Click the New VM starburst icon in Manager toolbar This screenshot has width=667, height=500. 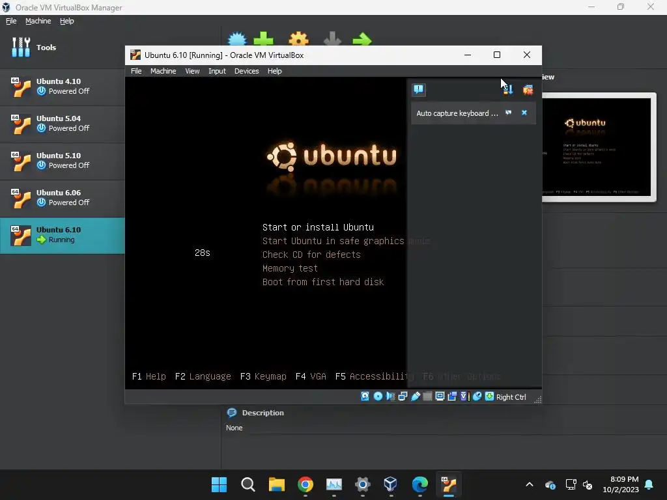pyautogui.click(x=237, y=38)
